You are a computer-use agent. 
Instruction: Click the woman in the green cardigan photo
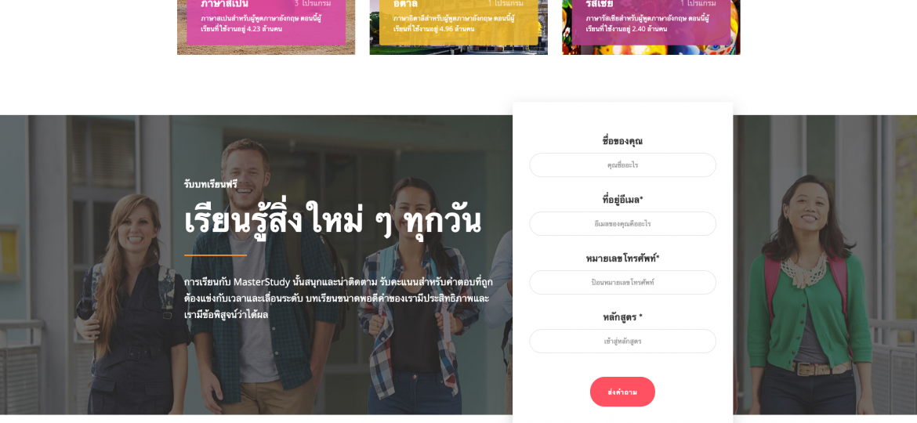point(810,295)
